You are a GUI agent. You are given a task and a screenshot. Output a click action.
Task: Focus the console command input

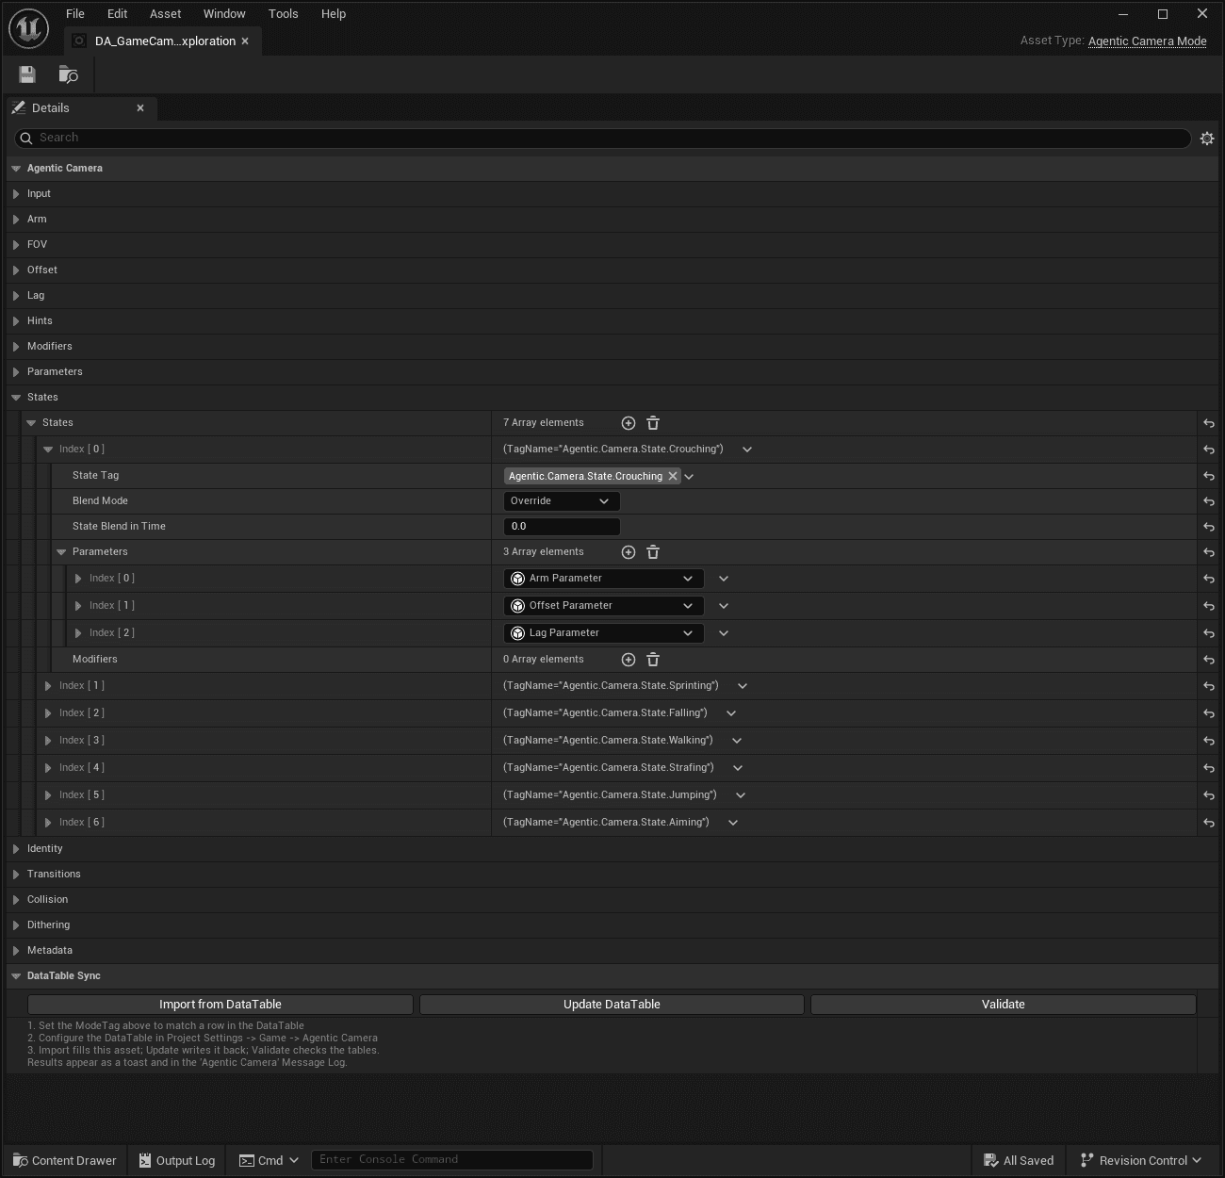click(x=453, y=1160)
